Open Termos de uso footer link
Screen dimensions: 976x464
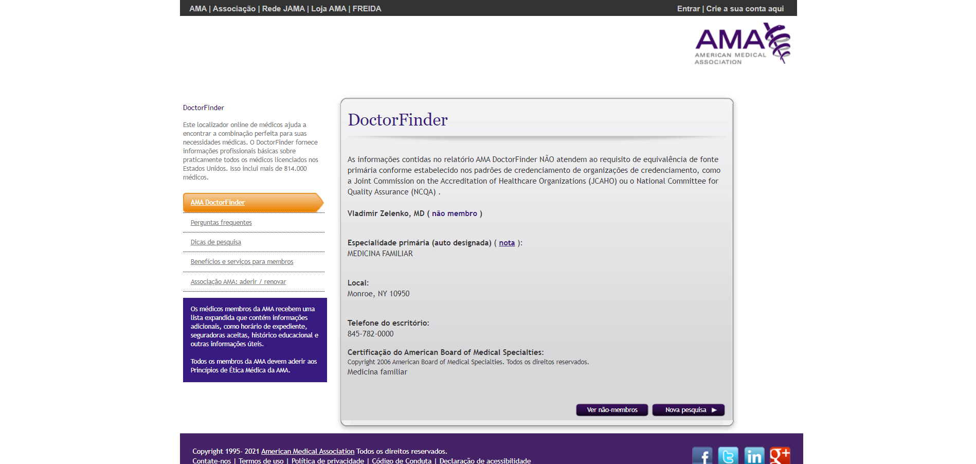(x=261, y=461)
